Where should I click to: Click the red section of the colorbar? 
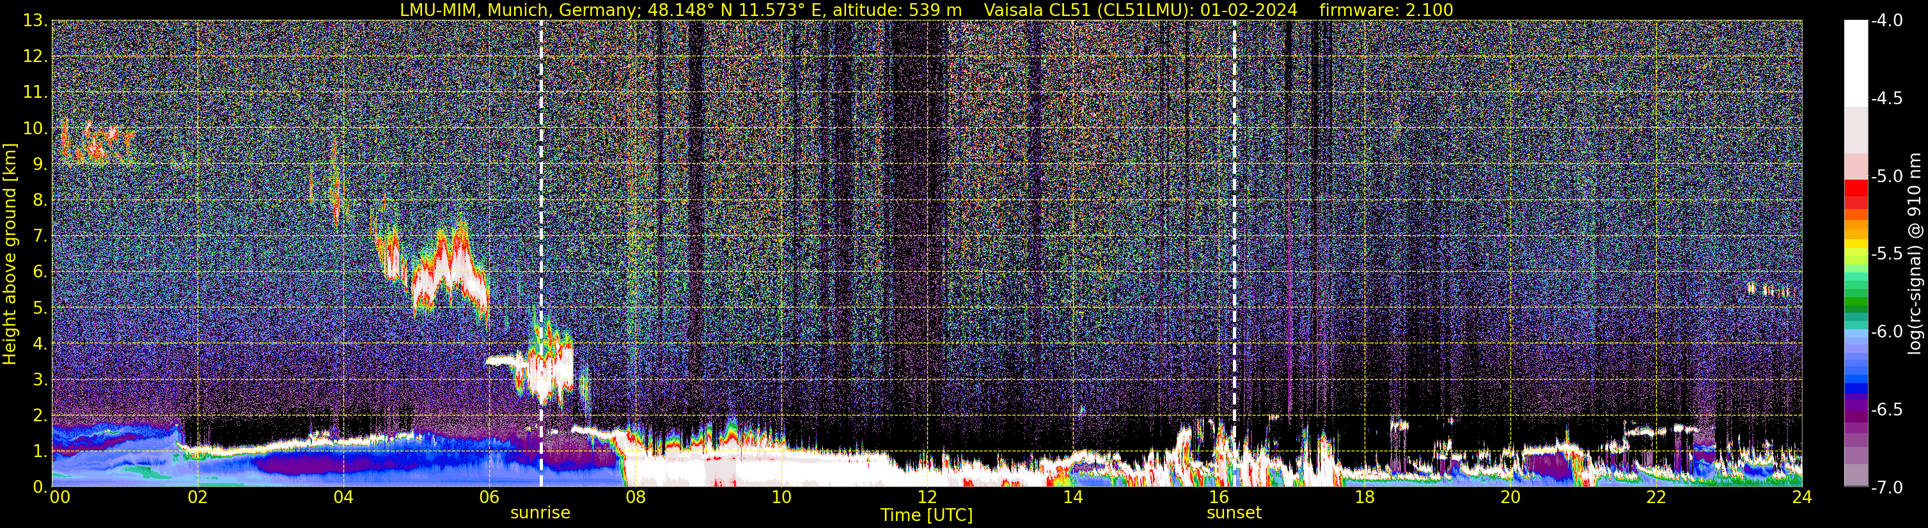1855,194
